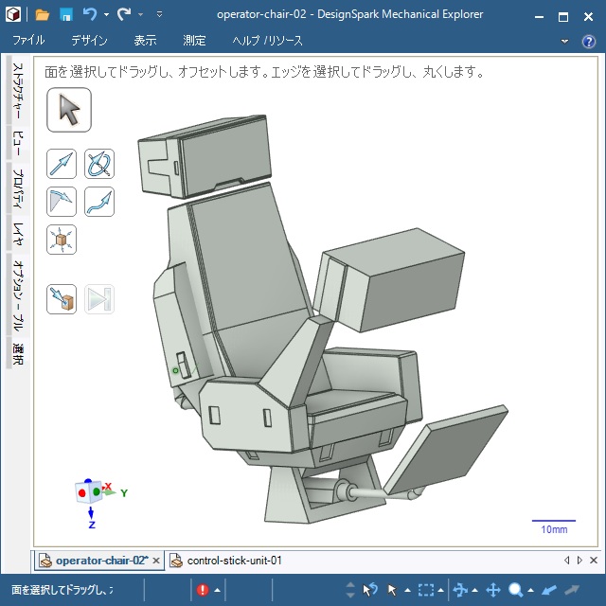The width and height of the screenshot is (606, 606).
Task: Open the レイヤ side panel tab
Action: point(18,234)
